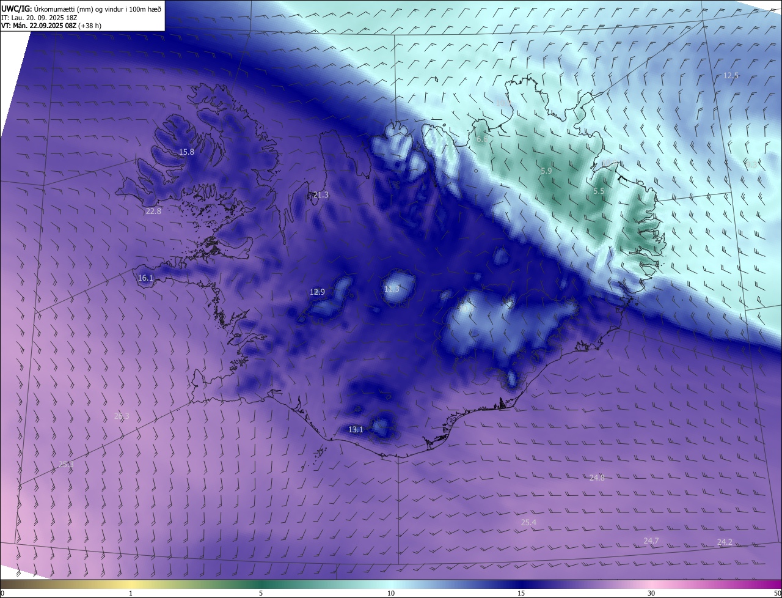
Task: Click the 10 tick on the colour scale
Action: pyautogui.click(x=391, y=593)
